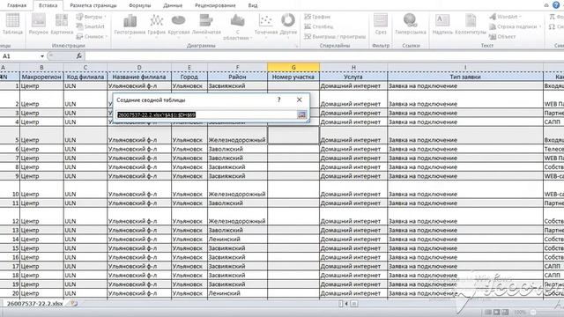This screenshot has width=564, height=317.
Task: Switch to the Рецензирование tab
Action: (215, 5)
